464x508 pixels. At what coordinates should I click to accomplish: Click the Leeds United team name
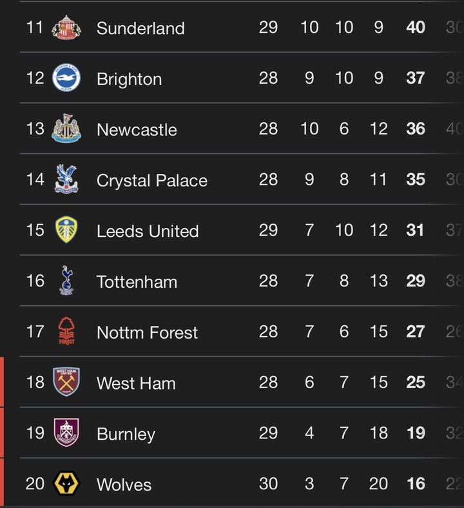pyautogui.click(x=148, y=231)
